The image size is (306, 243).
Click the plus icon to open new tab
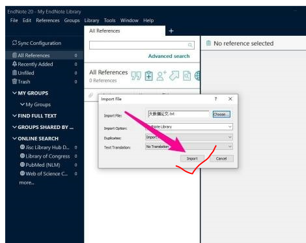coord(171,31)
